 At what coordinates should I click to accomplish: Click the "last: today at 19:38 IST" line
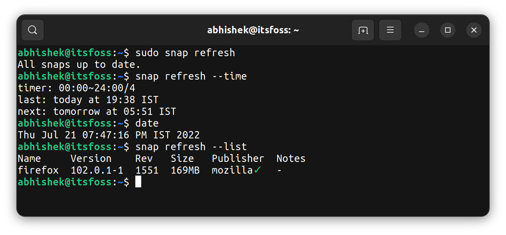tap(88, 100)
